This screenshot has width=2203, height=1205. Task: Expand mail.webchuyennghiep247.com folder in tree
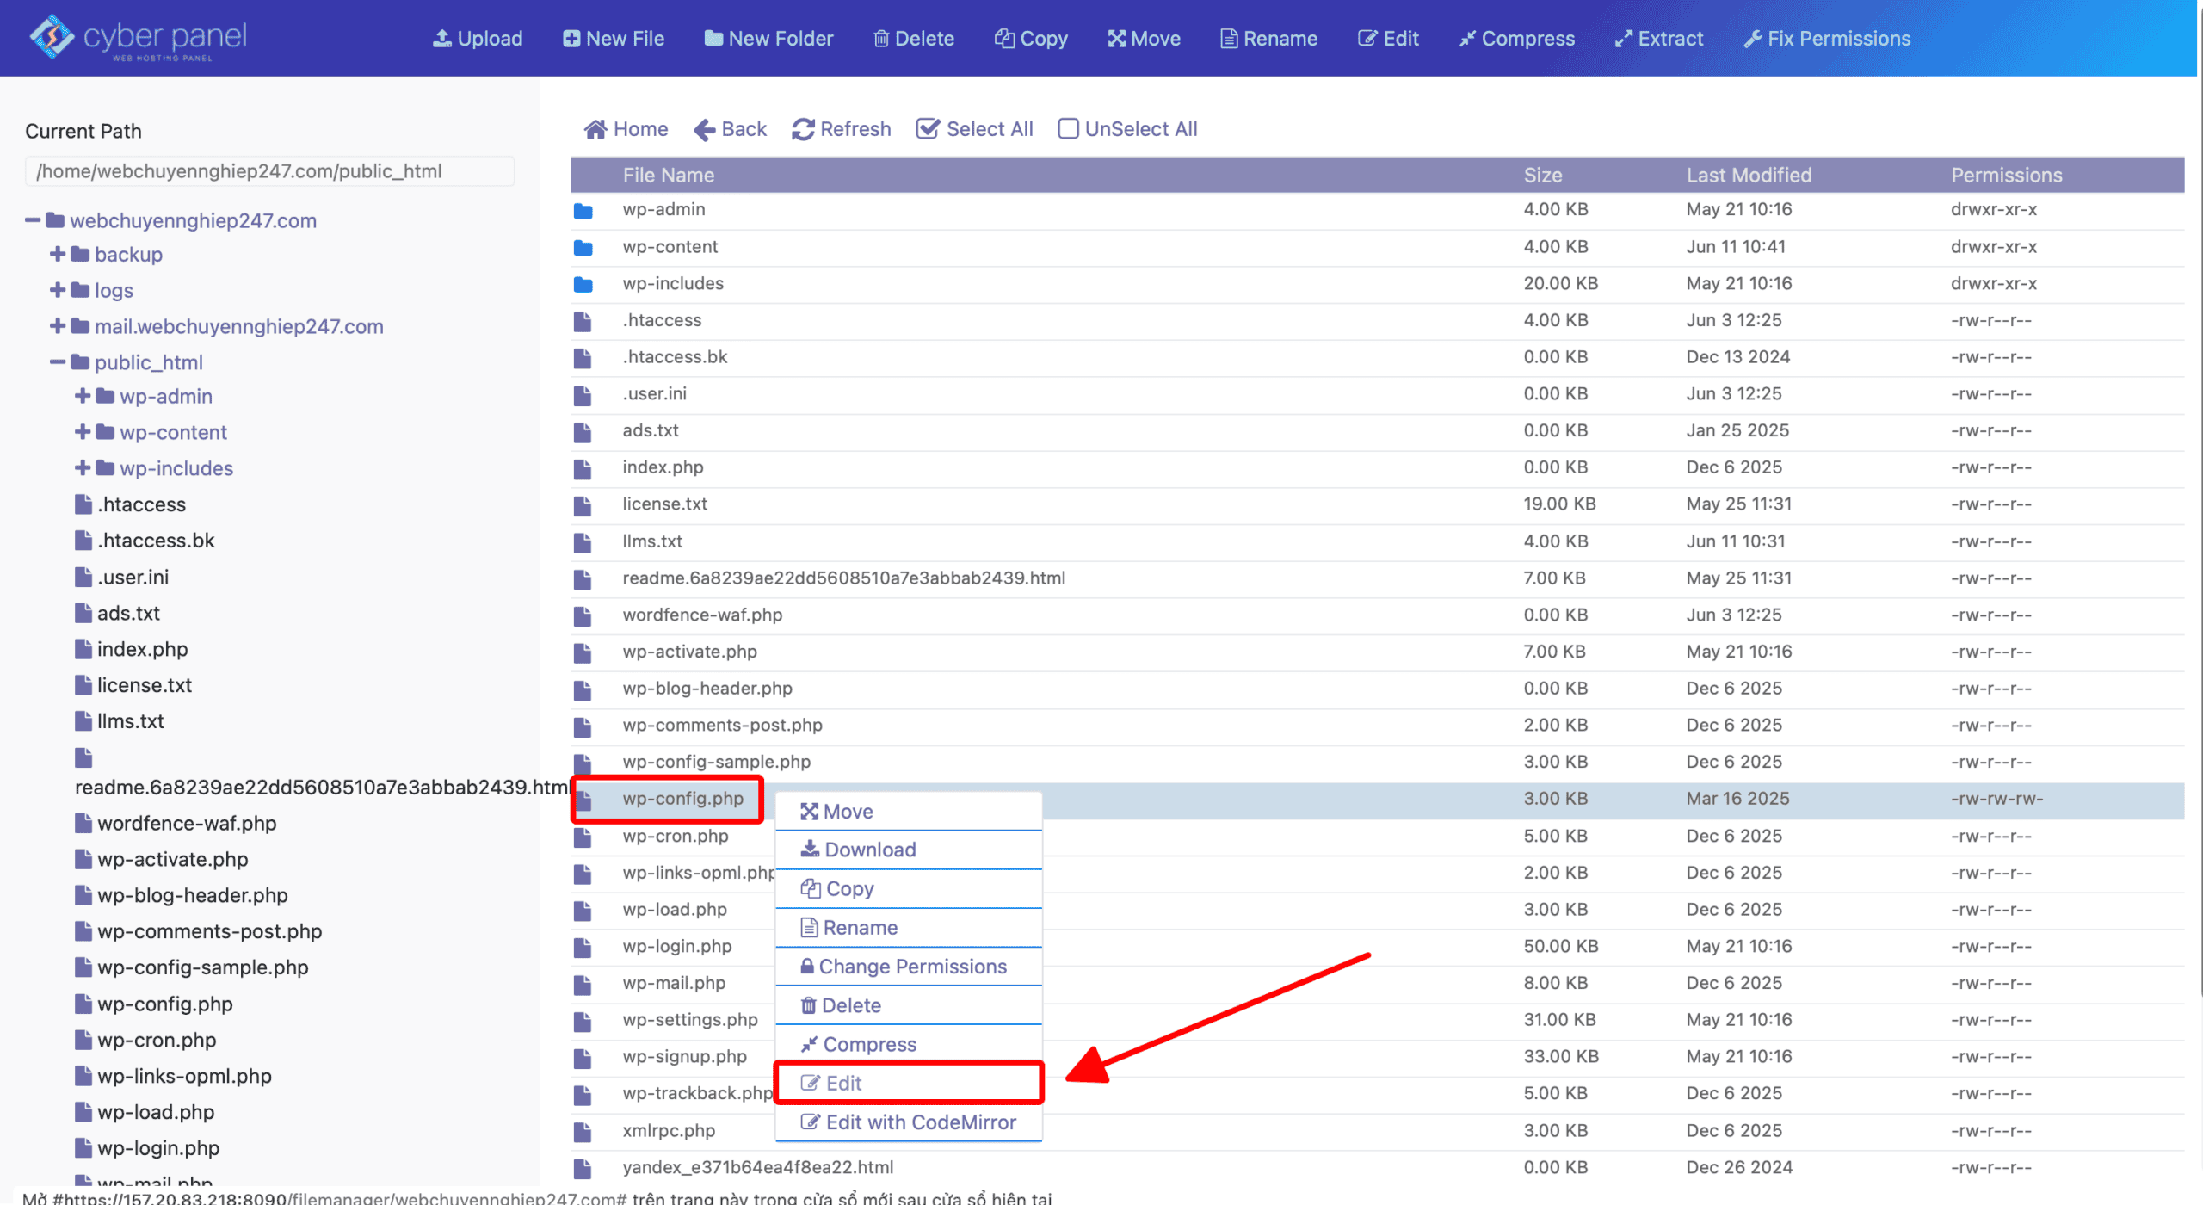58,326
